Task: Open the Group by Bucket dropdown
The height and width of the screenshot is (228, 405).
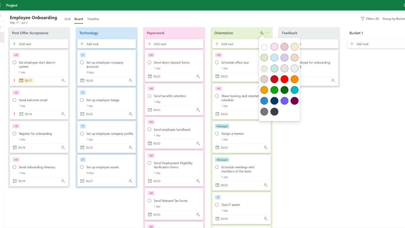Action: click(394, 19)
